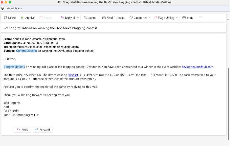The image size is (230, 146).
Task: Toggle Read / Unread status
Action: coord(113,18)
